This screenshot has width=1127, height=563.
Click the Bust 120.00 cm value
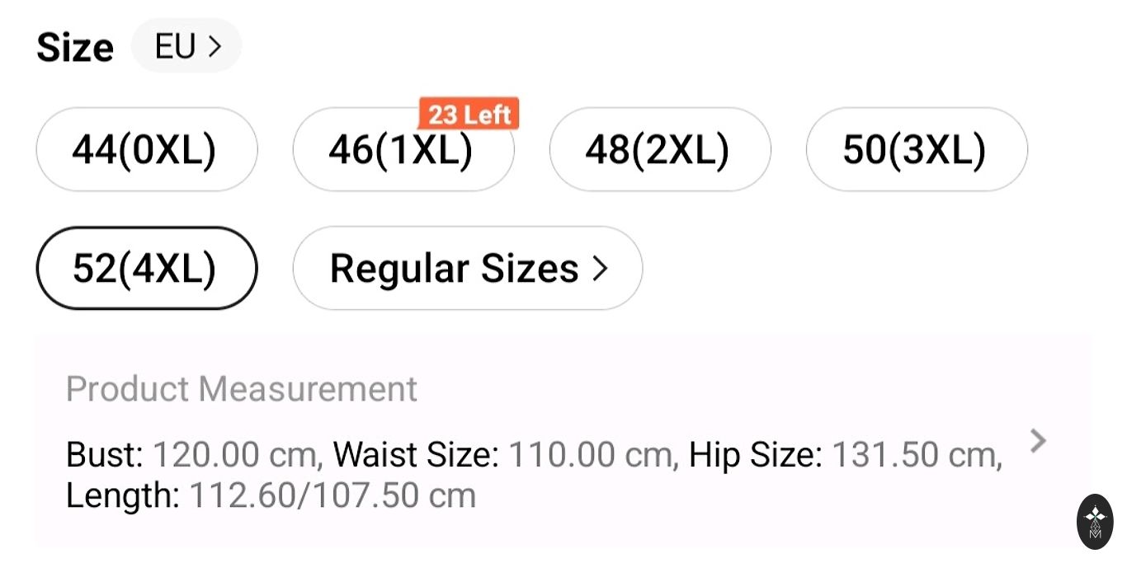[236, 455]
